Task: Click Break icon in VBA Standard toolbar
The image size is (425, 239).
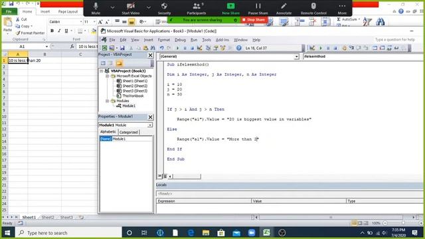Action: click(185, 48)
